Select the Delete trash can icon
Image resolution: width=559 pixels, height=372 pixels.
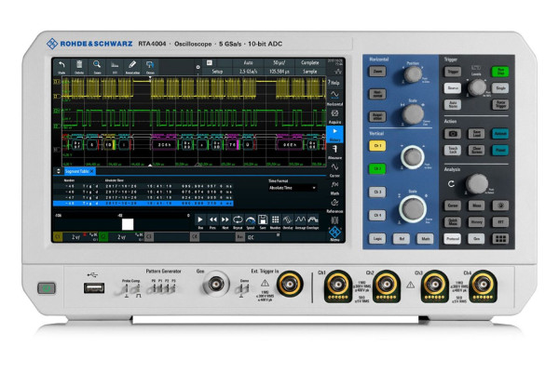[x=79, y=67]
